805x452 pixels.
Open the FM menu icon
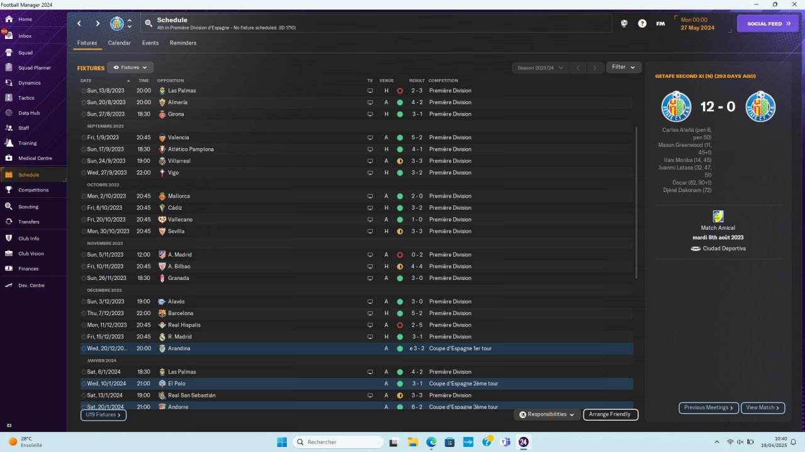tap(660, 24)
